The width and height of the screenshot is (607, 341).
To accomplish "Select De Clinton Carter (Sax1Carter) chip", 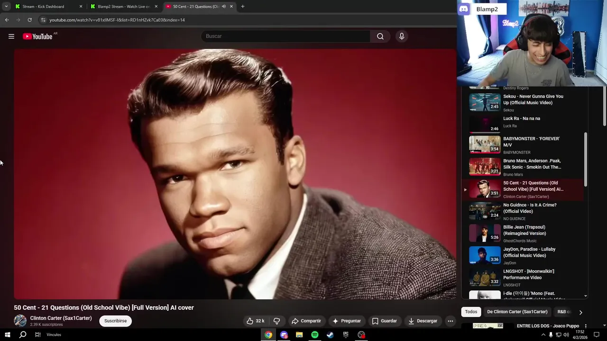I will [517, 312].
